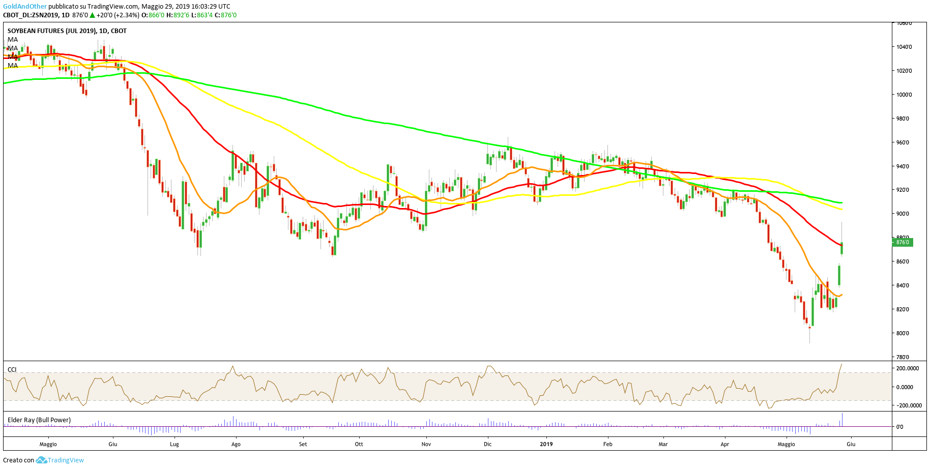This screenshot has height=469, width=930.
Task: Select the Elder Ray (Bull Power) indicator label
Action: pyautogui.click(x=39, y=420)
